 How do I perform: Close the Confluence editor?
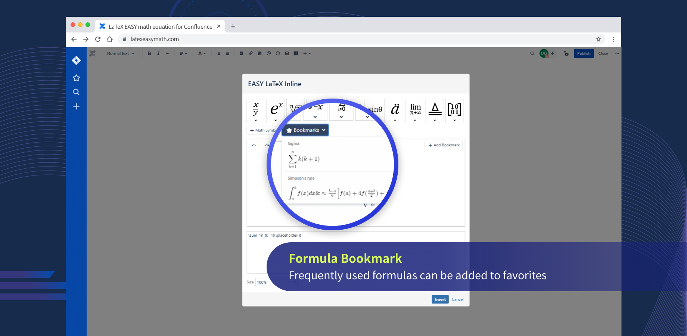(603, 53)
